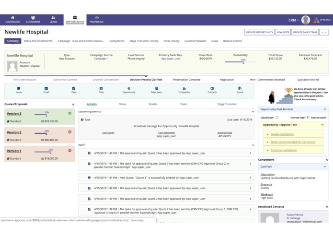Click Version 1 red rejected icon
The image size is (333, 237).
pos(70,151)
